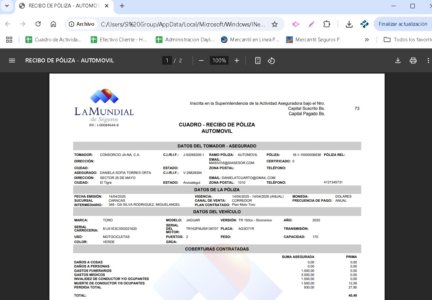Click the Plan Moto Toro text

tap(243, 205)
